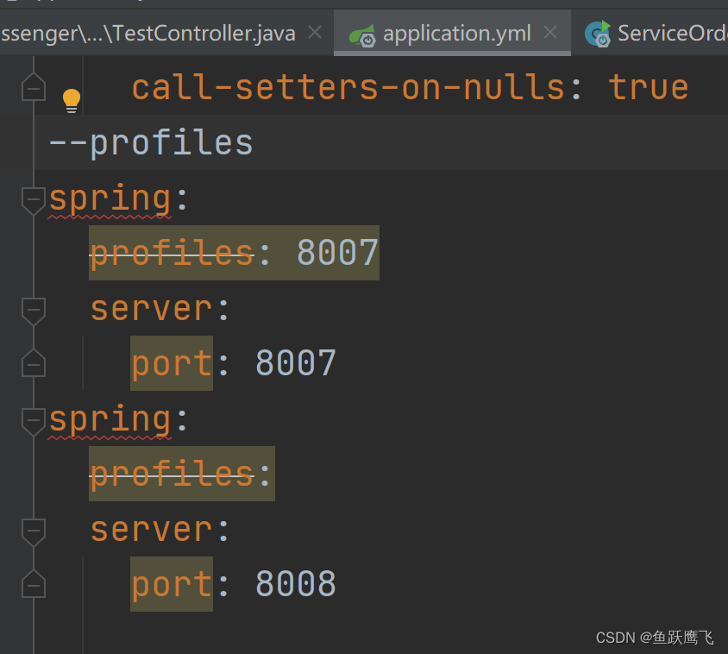Collapse the second spring block using gutter marker

pos(33,421)
